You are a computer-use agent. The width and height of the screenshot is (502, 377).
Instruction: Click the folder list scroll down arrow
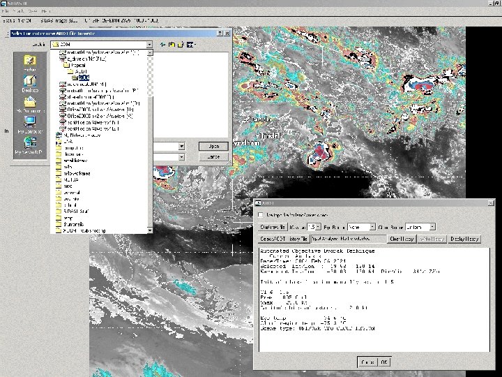pos(149,230)
